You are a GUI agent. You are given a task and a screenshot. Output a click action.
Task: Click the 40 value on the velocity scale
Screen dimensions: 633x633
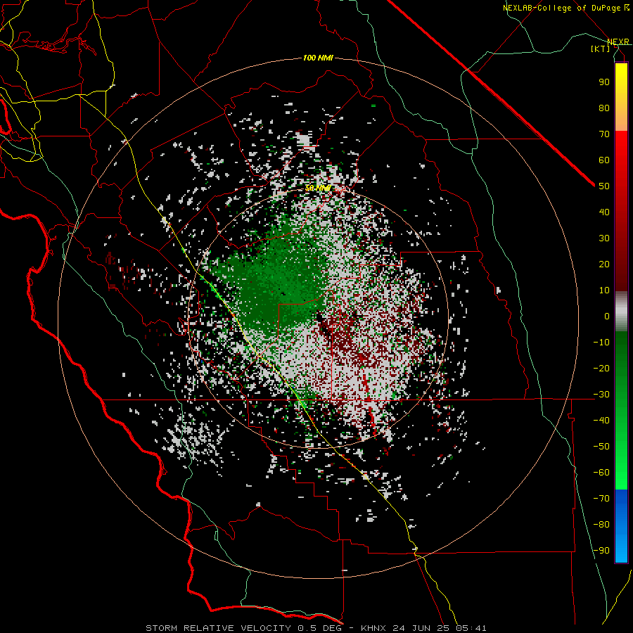(604, 212)
